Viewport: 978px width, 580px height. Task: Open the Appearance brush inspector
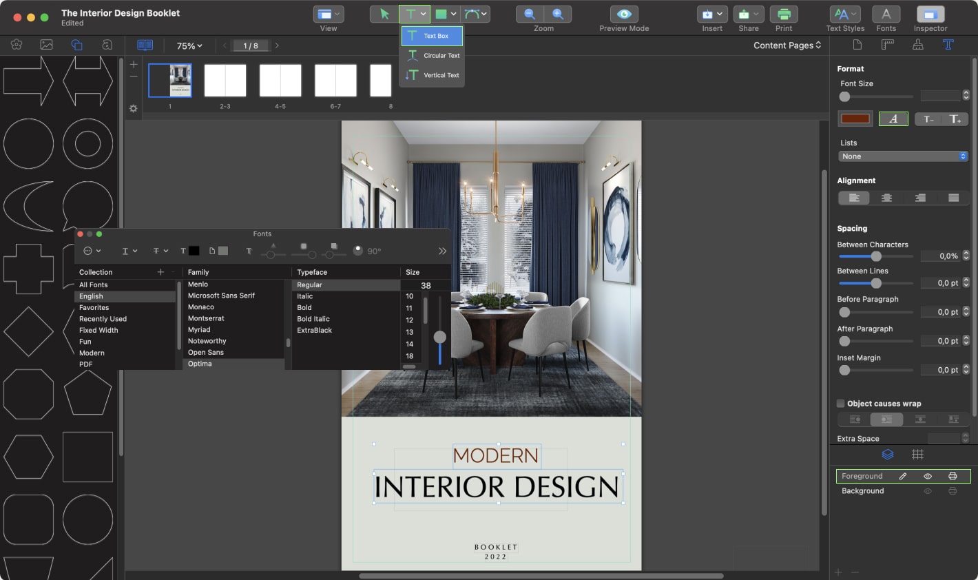pos(917,44)
